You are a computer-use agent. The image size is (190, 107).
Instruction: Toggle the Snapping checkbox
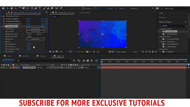coord(83,9)
